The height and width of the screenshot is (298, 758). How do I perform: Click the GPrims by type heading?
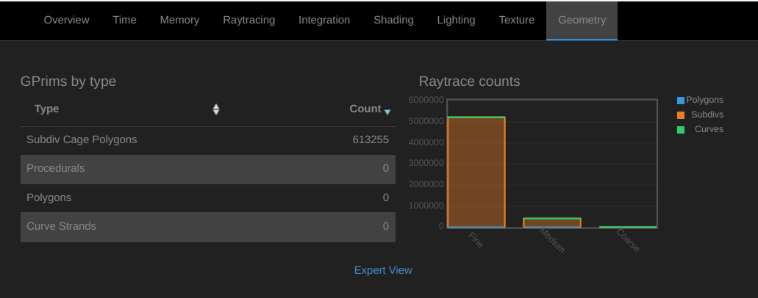[x=68, y=81]
